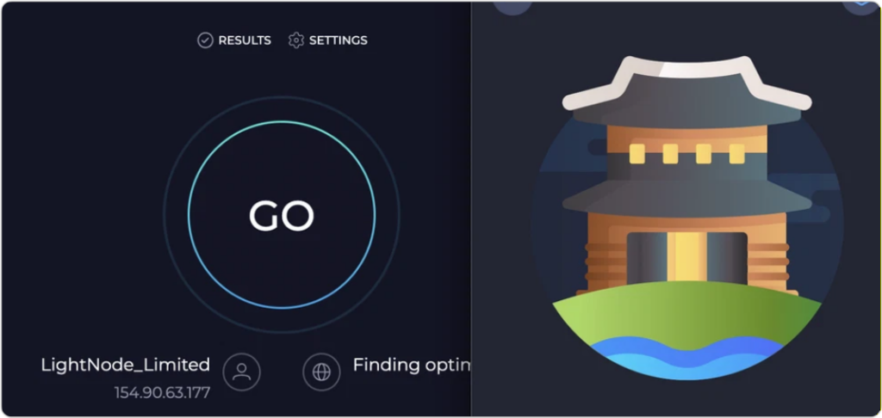The image size is (882, 418).
Task: Click the teal gradient ring around GO
Action: pos(282,215)
